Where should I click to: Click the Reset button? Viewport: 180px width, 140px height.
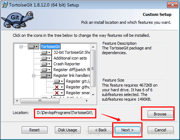click(x=35, y=130)
